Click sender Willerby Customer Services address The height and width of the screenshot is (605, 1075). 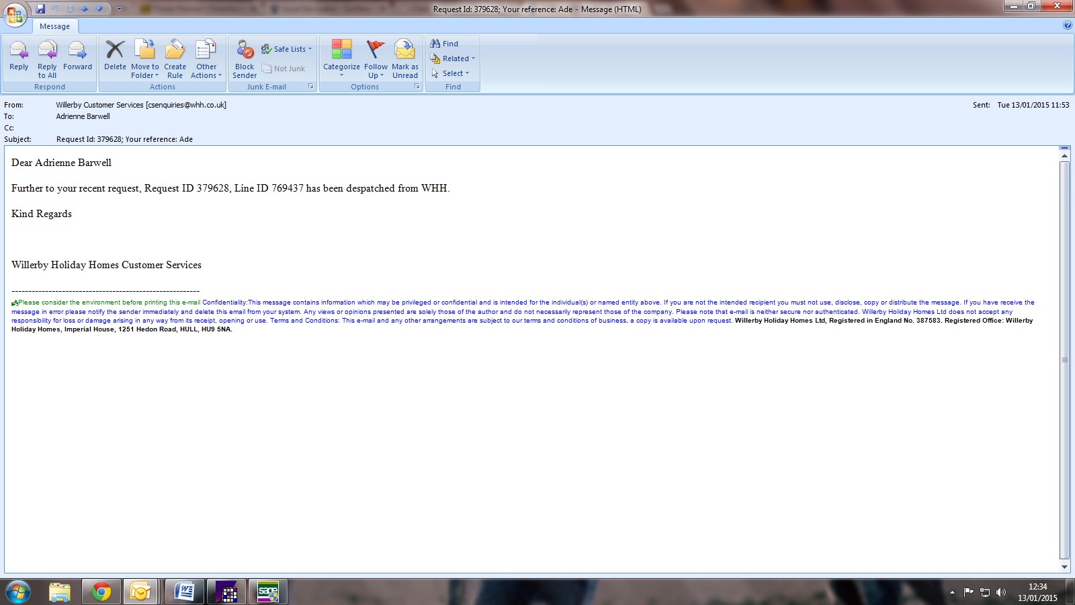pos(141,105)
